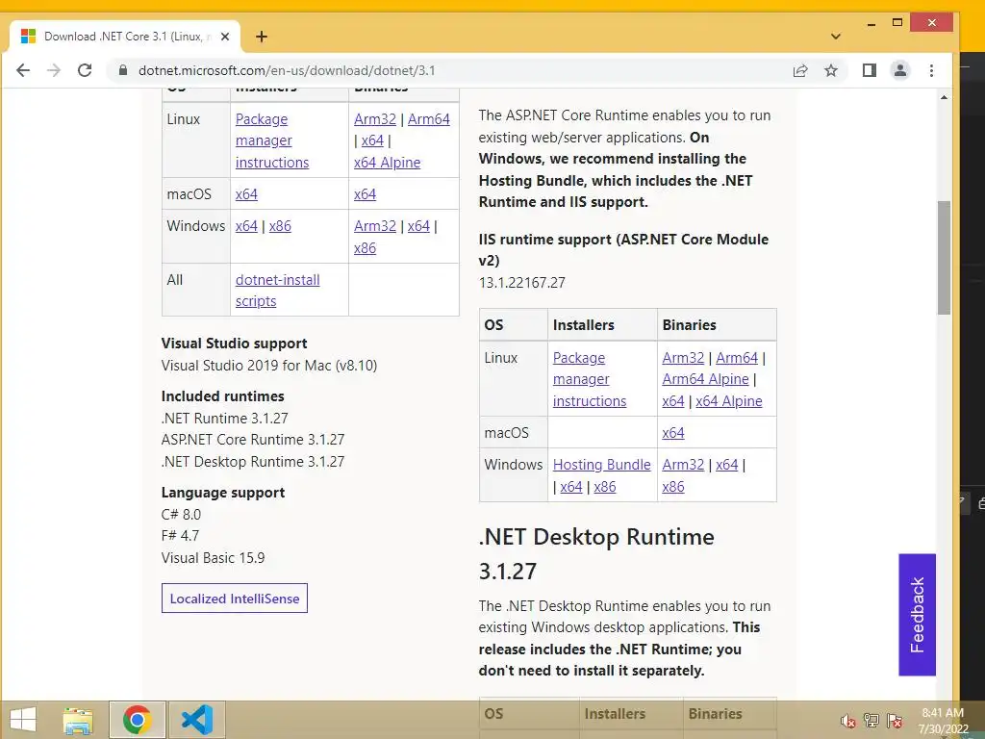The height and width of the screenshot is (739, 985).
Task: Download SDK Linux Arm32 binaries
Action: click(375, 118)
